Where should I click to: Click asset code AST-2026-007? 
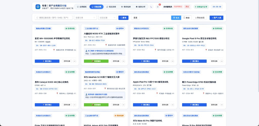pos(188,93)
